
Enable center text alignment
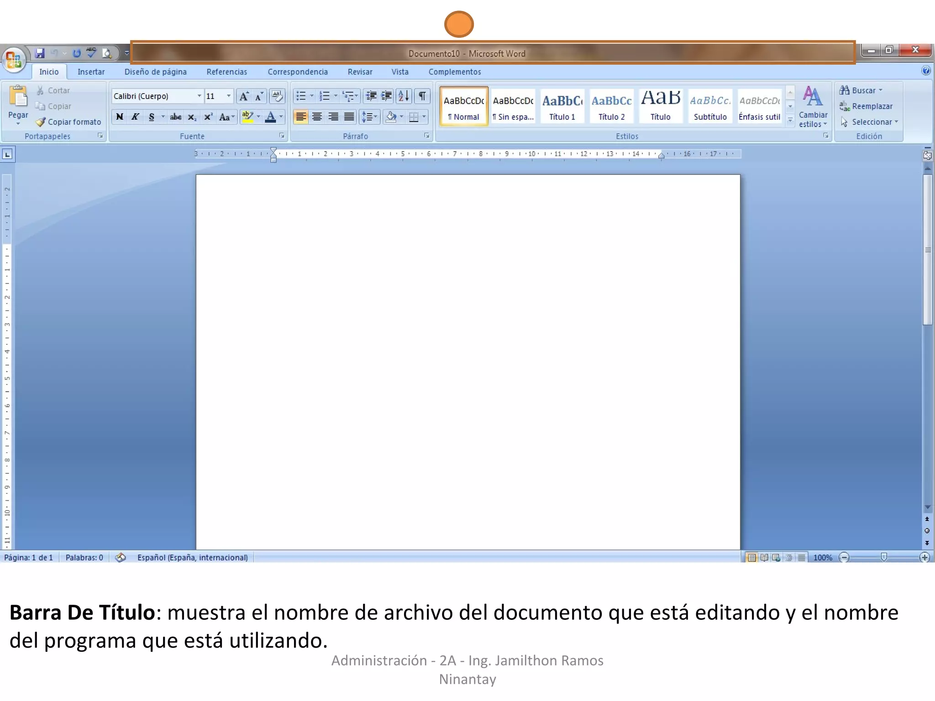pos(317,117)
